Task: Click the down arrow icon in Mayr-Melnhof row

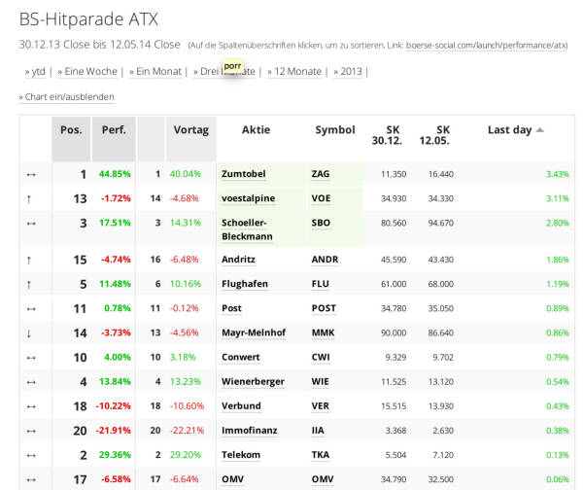Action: (30, 332)
